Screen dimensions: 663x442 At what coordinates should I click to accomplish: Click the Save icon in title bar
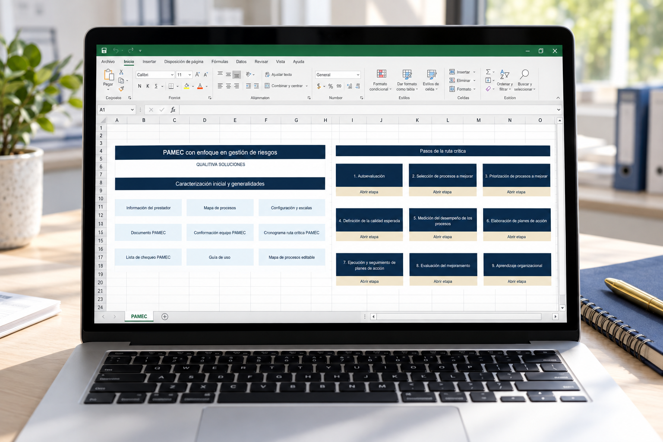pyautogui.click(x=104, y=51)
